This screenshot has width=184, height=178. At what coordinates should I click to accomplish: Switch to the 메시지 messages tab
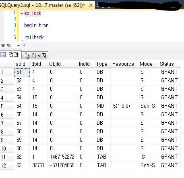[35, 55]
